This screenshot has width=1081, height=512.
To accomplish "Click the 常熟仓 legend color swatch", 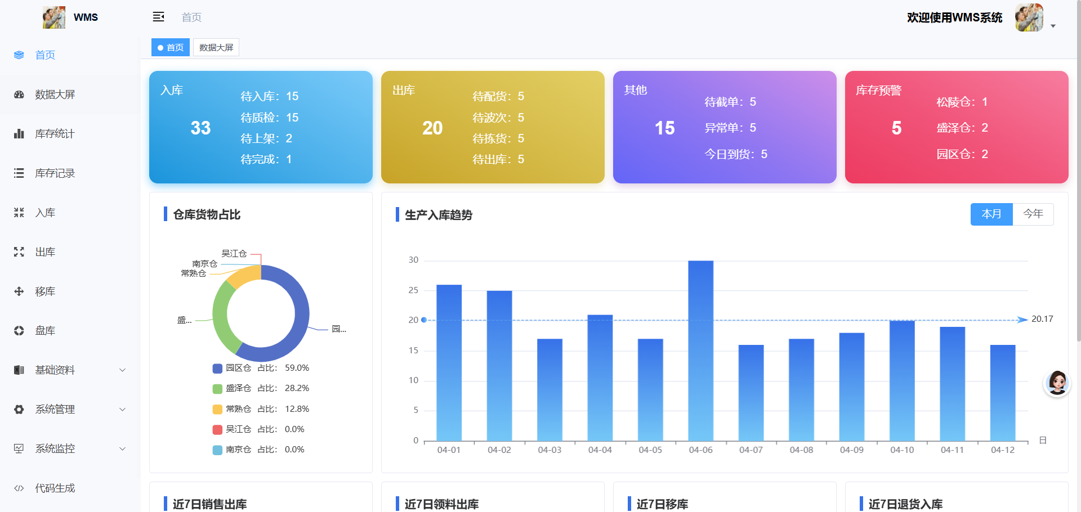I will [217, 408].
